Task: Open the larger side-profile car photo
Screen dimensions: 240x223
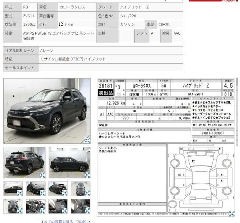Action: pyautogui.click(x=70, y=163)
